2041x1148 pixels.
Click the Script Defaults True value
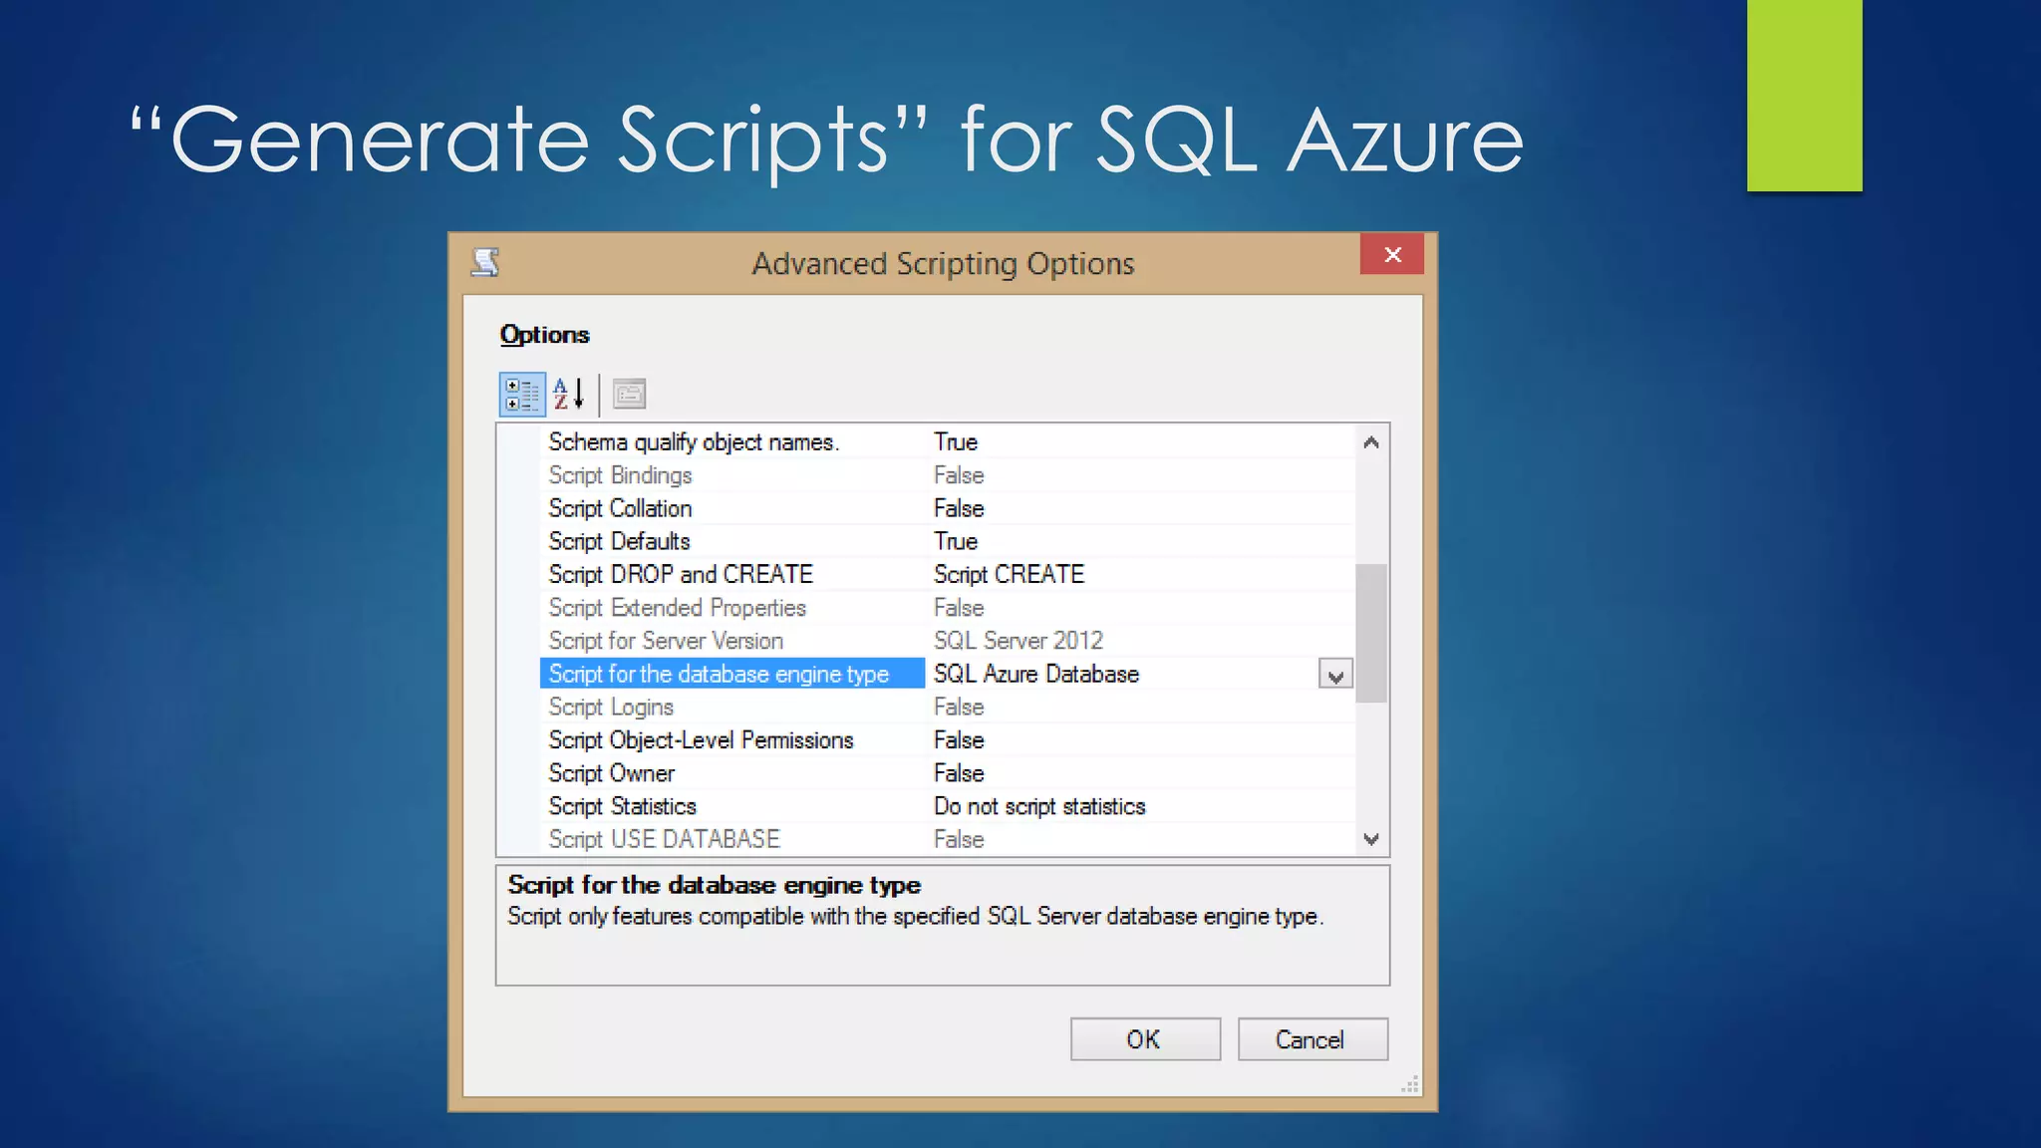956,541
